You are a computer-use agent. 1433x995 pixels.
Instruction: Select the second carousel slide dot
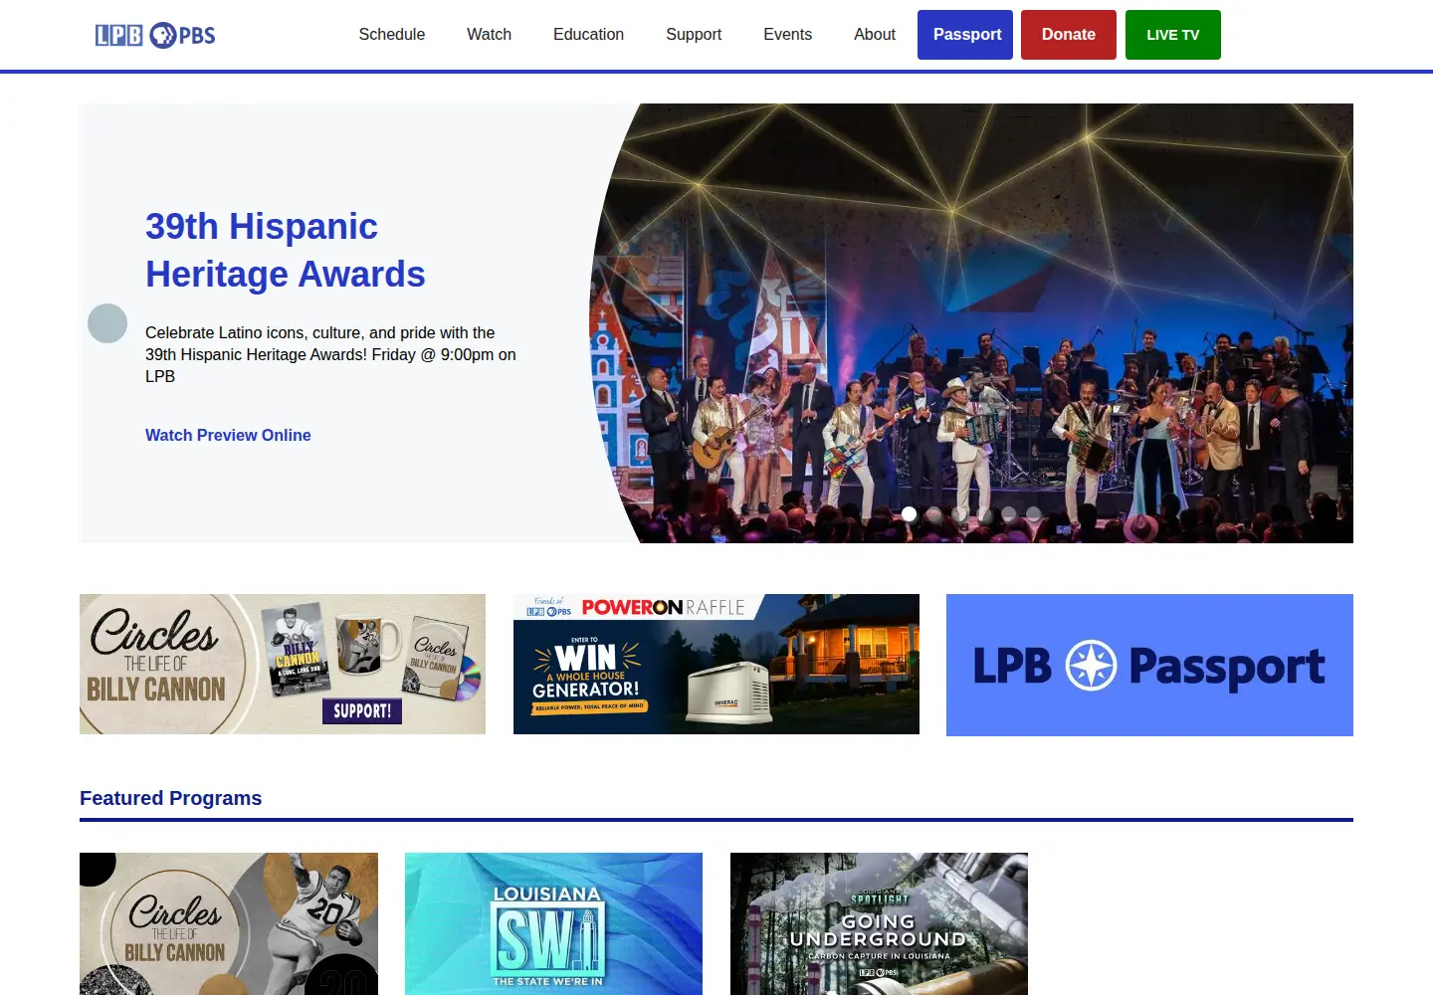pyautogui.click(x=933, y=514)
